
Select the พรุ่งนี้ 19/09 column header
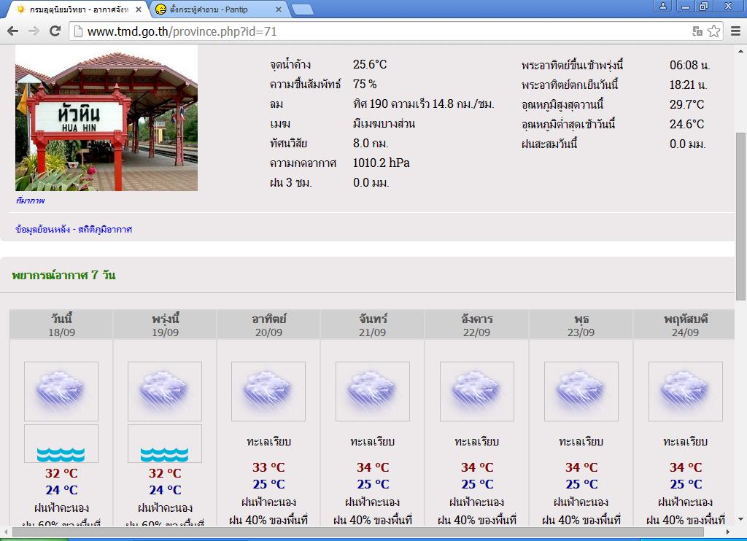pyautogui.click(x=165, y=324)
